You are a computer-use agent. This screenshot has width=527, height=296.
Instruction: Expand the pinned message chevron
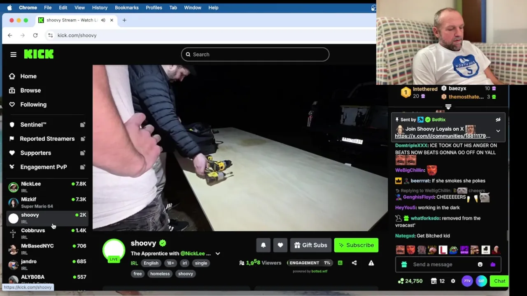pyautogui.click(x=498, y=131)
